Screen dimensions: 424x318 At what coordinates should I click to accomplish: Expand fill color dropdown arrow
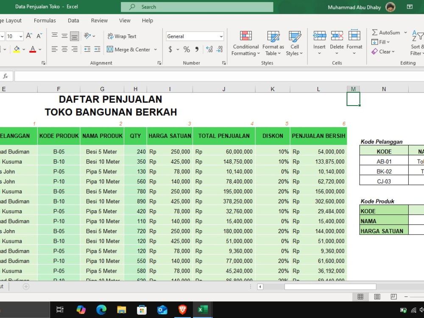24,49
